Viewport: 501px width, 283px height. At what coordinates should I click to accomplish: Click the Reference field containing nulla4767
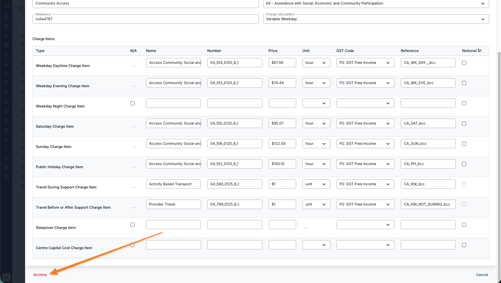pyautogui.click(x=145, y=19)
